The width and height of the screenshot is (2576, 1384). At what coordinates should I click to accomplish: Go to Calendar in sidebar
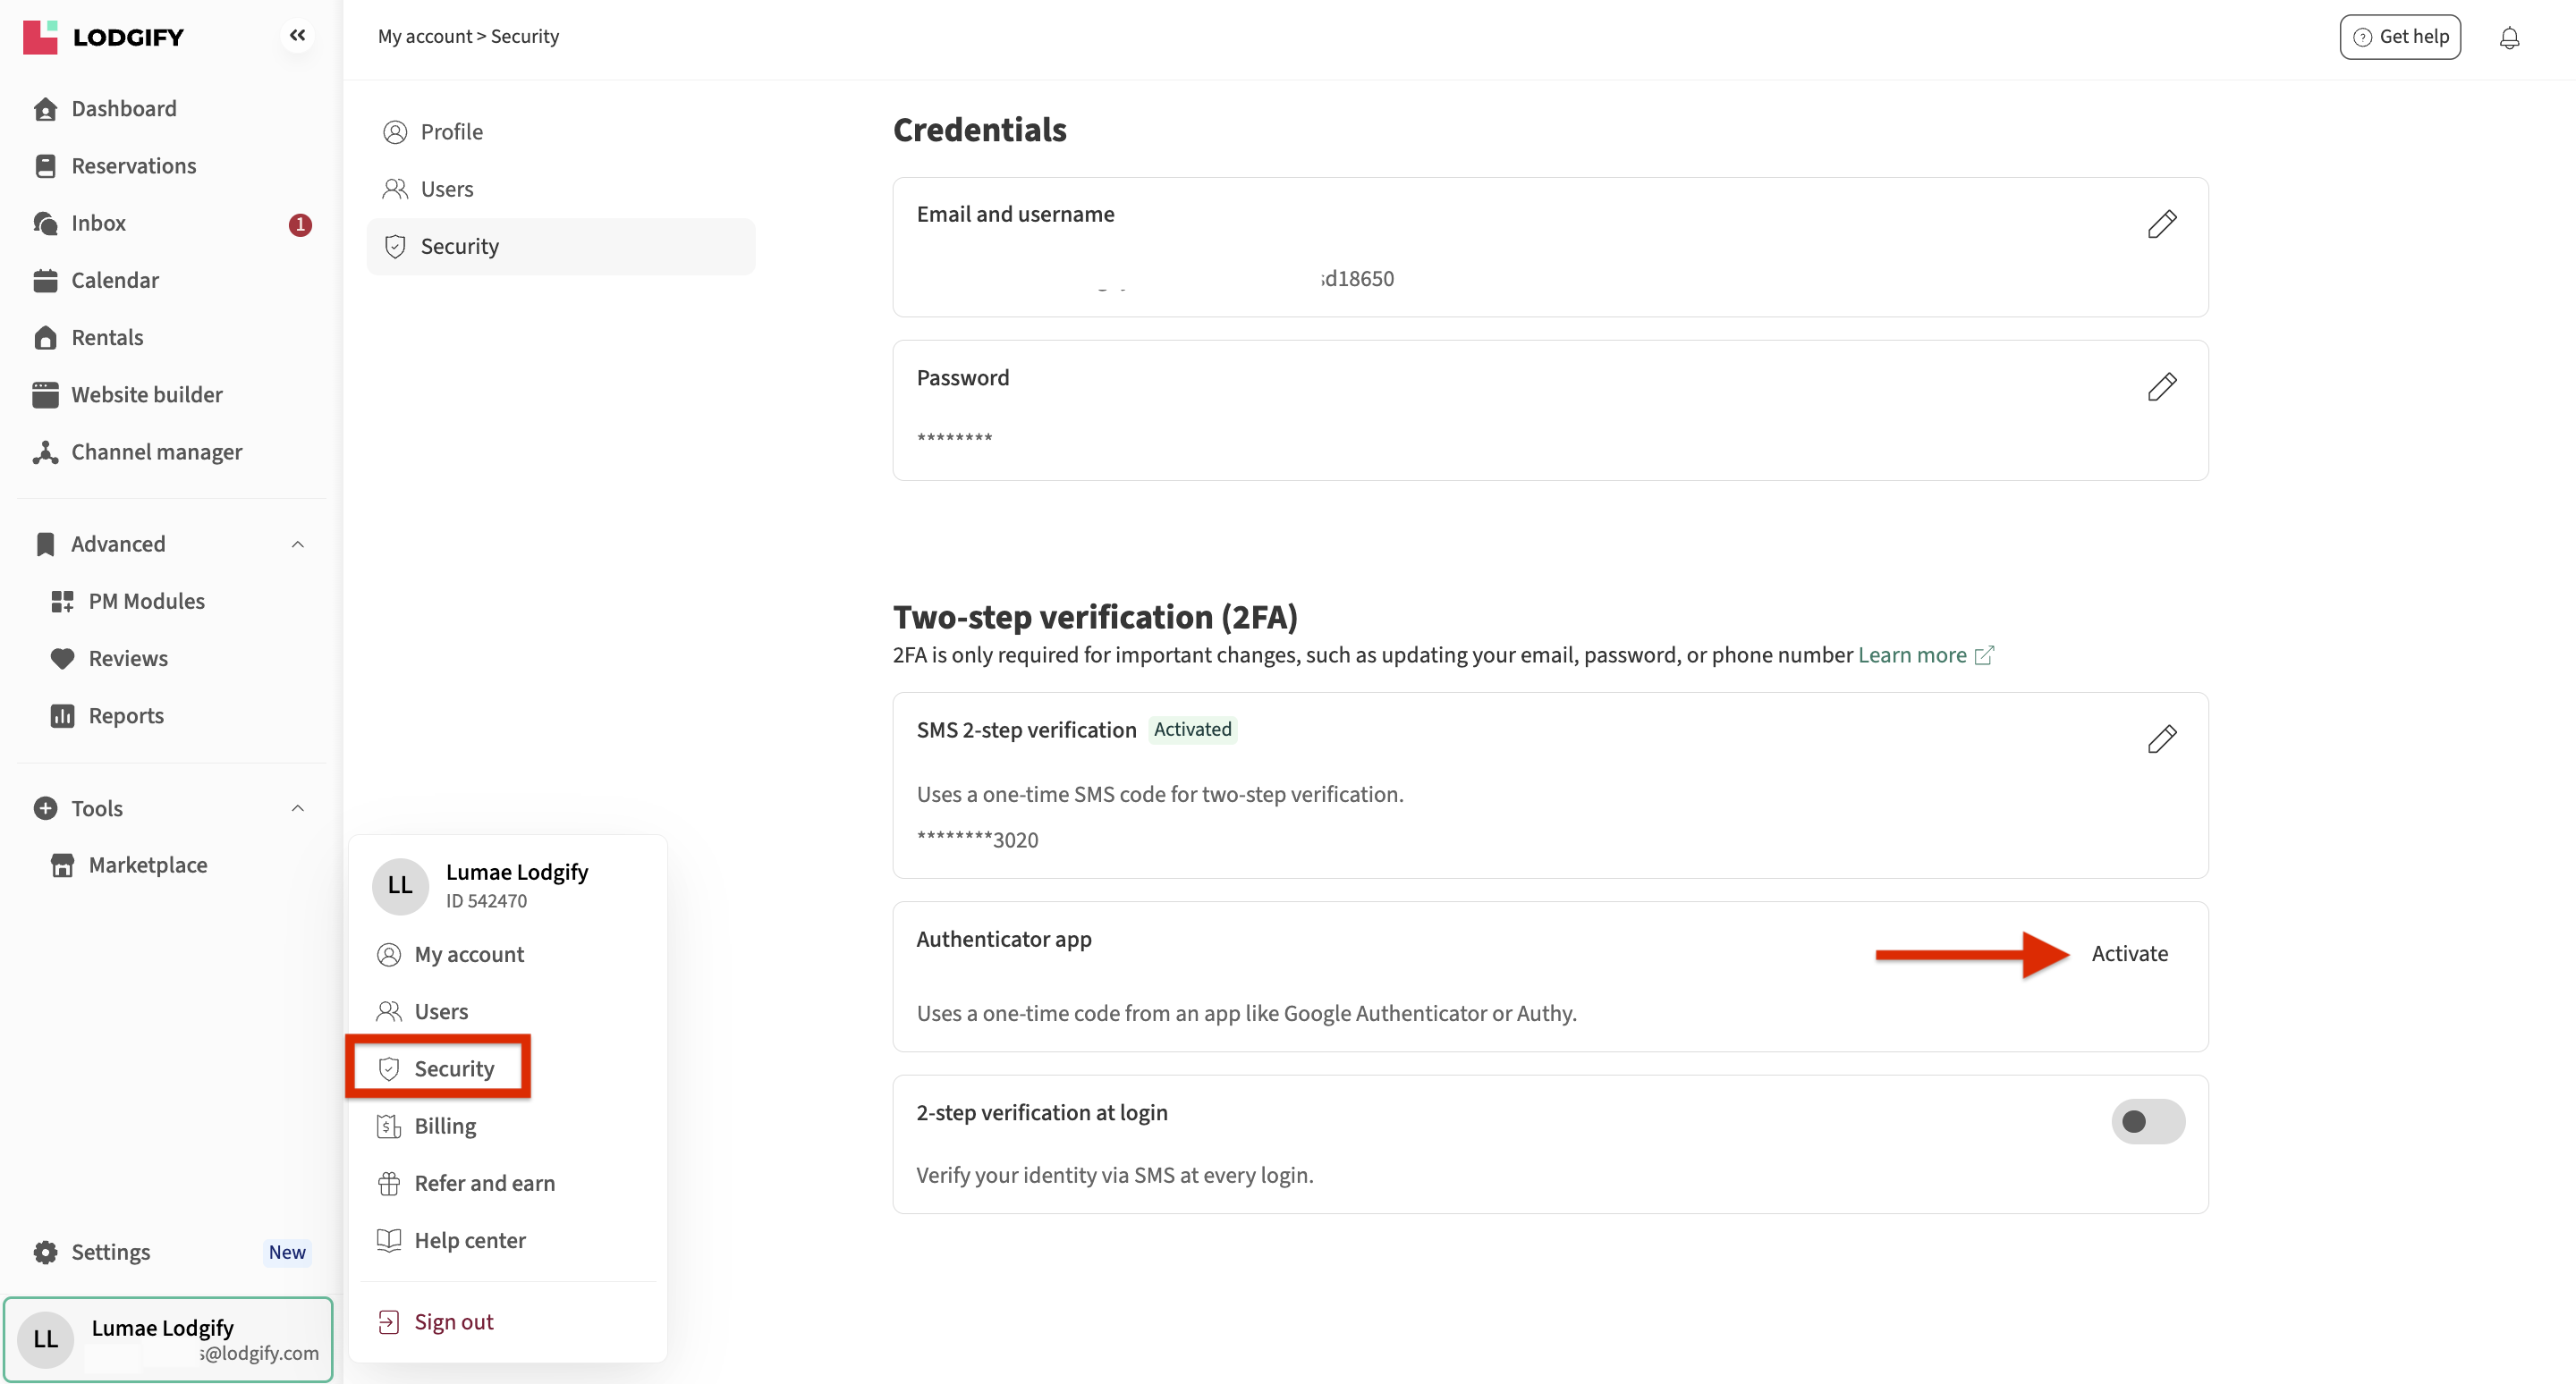114,280
